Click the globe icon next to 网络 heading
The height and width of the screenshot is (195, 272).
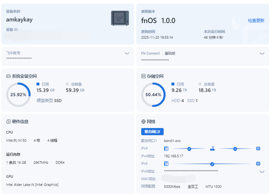[143, 121]
